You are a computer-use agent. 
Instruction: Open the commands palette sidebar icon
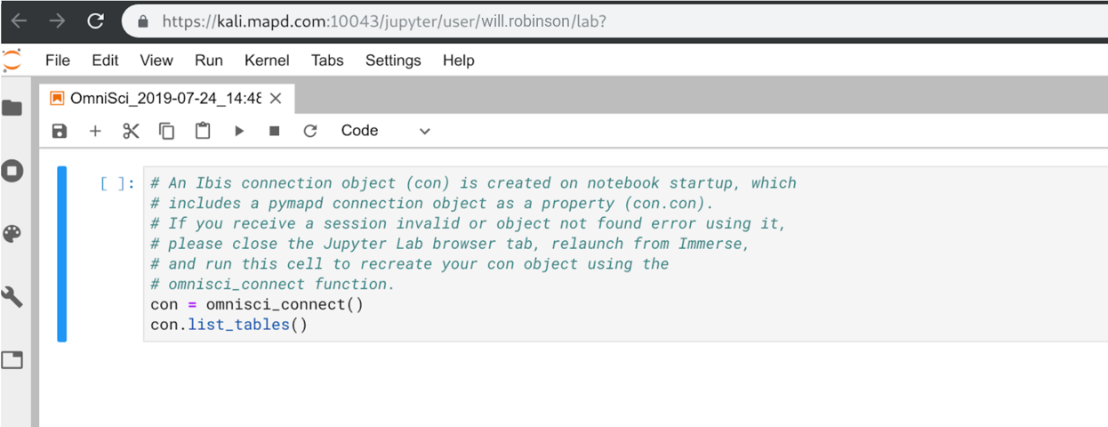[x=12, y=234]
